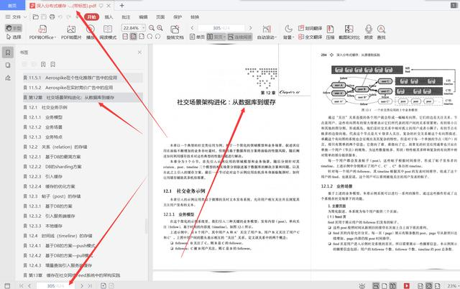Open 查找 find search icon

point(381,32)
